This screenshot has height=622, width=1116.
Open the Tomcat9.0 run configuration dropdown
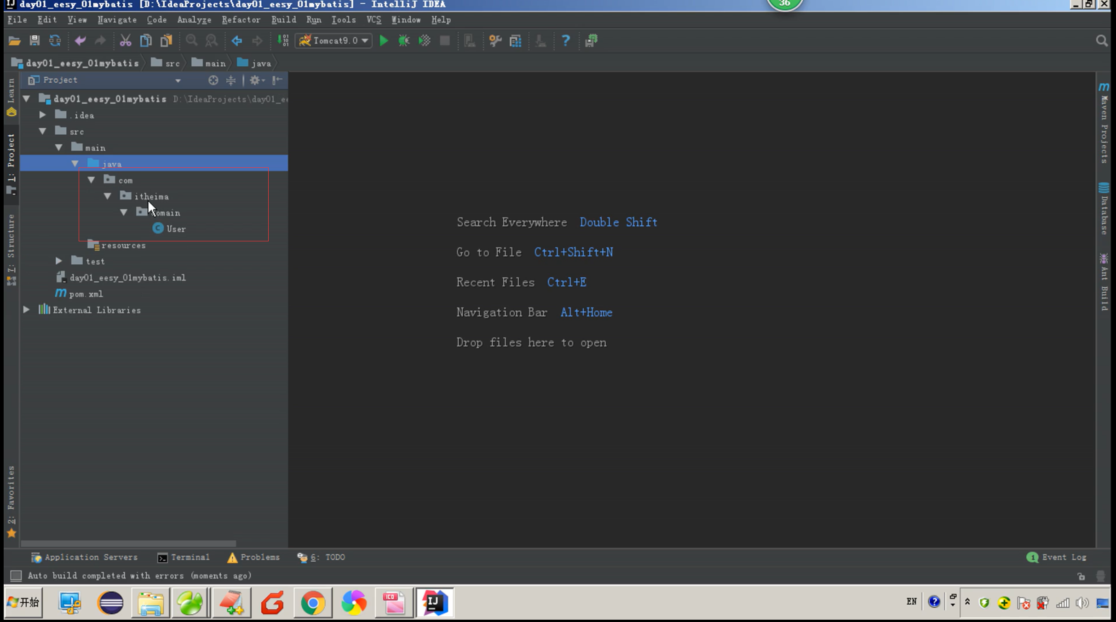pyautogui.click(x=334, y=40)
